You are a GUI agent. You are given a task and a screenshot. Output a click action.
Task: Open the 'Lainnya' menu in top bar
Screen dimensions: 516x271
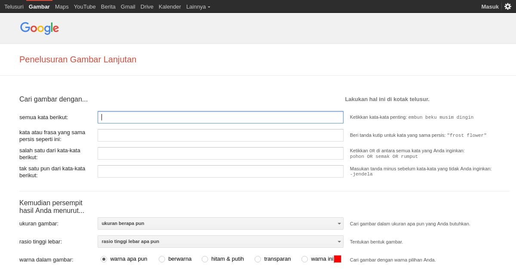(198, 6)
